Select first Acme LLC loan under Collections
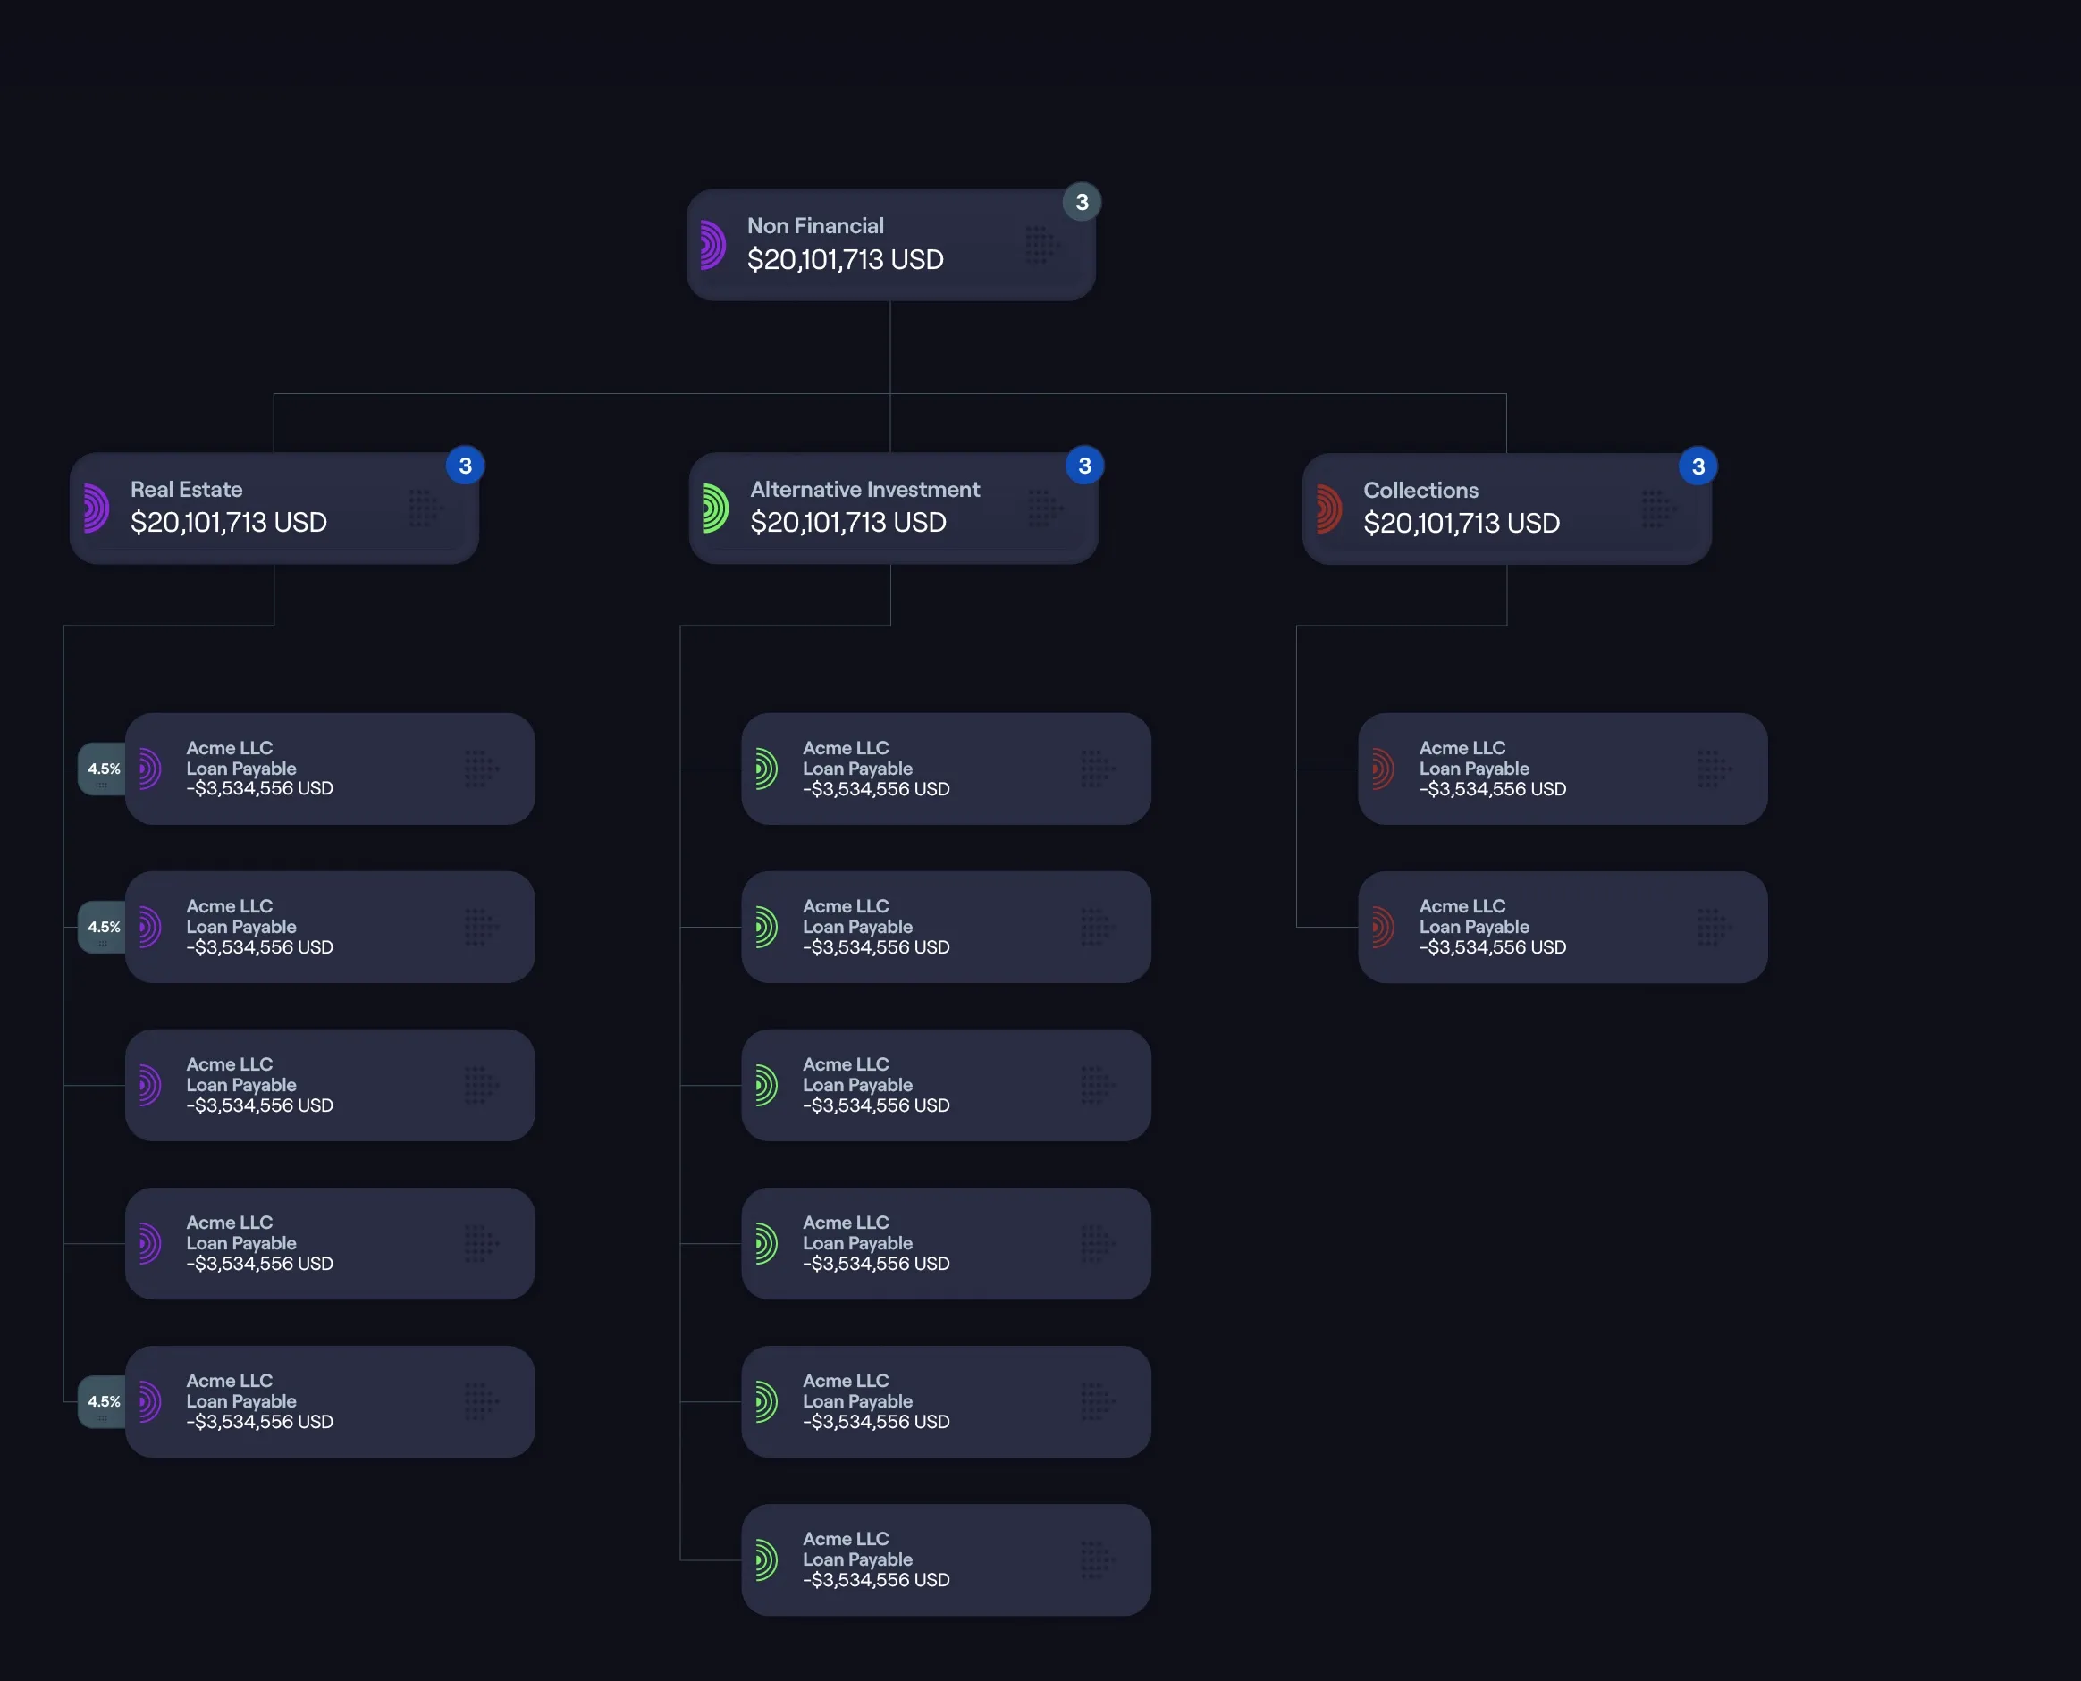 click(x=1561, y=769)
